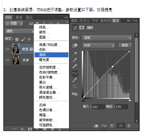Lock image pixels brush icon

click(23, 39)
